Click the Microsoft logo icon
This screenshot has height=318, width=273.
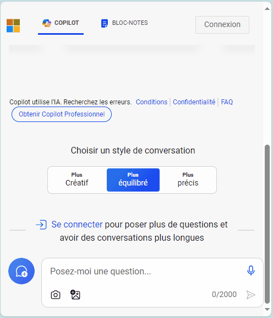click(x=13, y=26)
